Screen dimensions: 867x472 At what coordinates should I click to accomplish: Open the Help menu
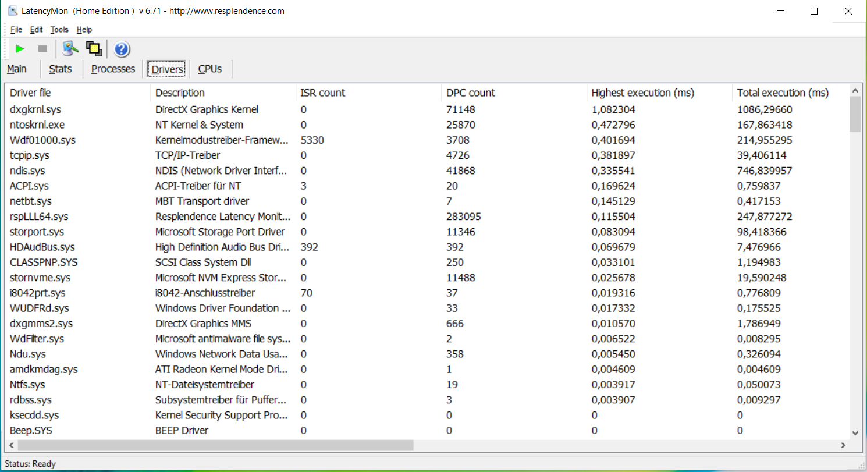pyautogui.click(x=84, y=30)
